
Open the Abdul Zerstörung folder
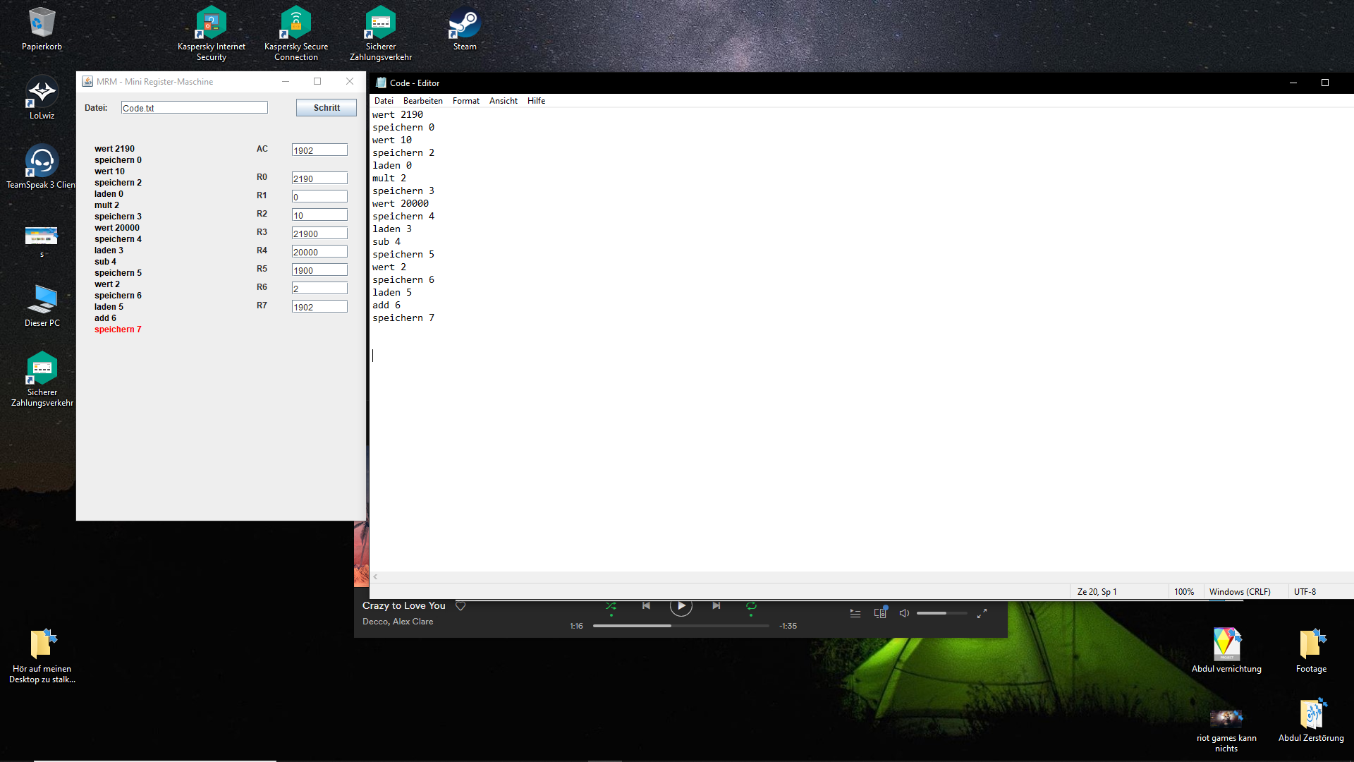pos(1311,720)
